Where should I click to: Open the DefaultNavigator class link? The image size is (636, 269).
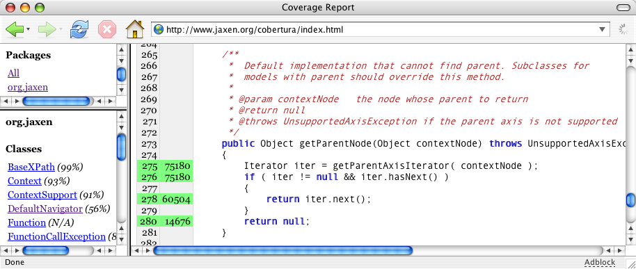click(x=45, y=209)
